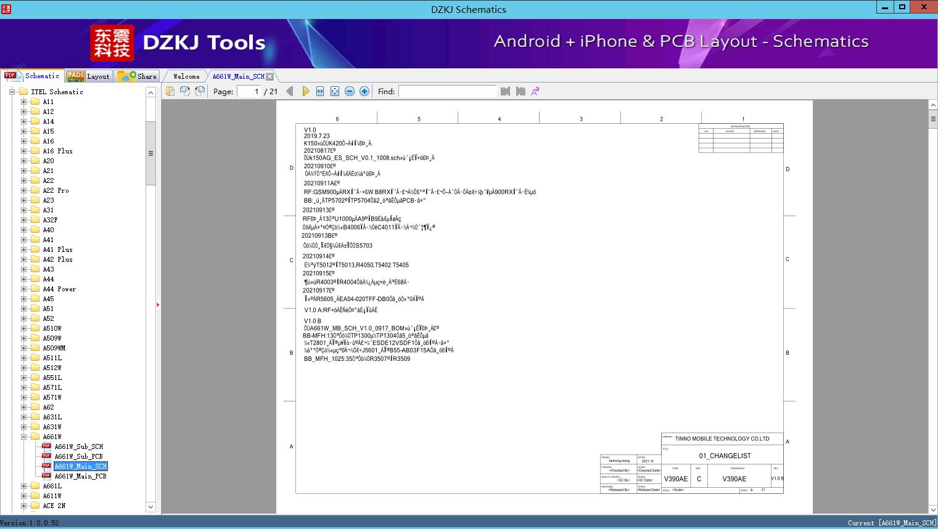Screen dimensions: 938x529
Task: Click the side panel collapse red arrow
Action: pos(158,305)
